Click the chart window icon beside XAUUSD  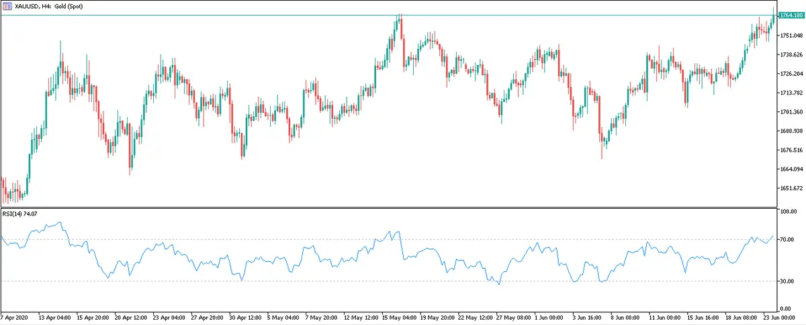pyautogui.click(x=7, y=5)
